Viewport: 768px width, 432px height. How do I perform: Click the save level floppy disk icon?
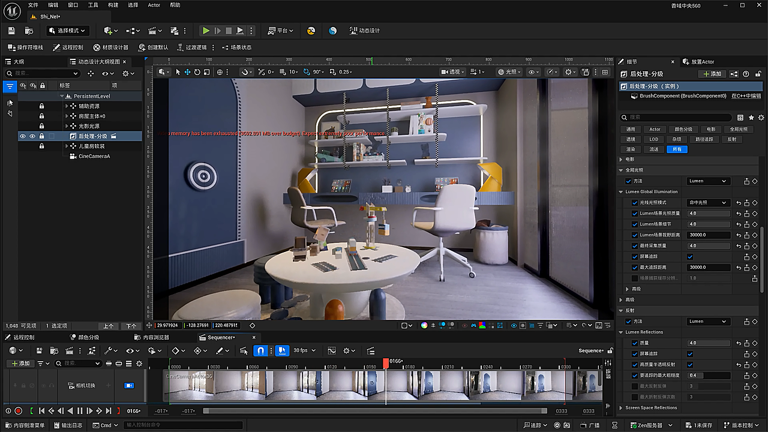(x=11, y=31)
